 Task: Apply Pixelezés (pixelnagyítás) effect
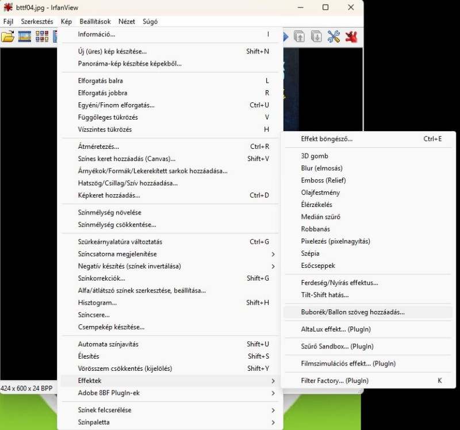tap(368, 241)
